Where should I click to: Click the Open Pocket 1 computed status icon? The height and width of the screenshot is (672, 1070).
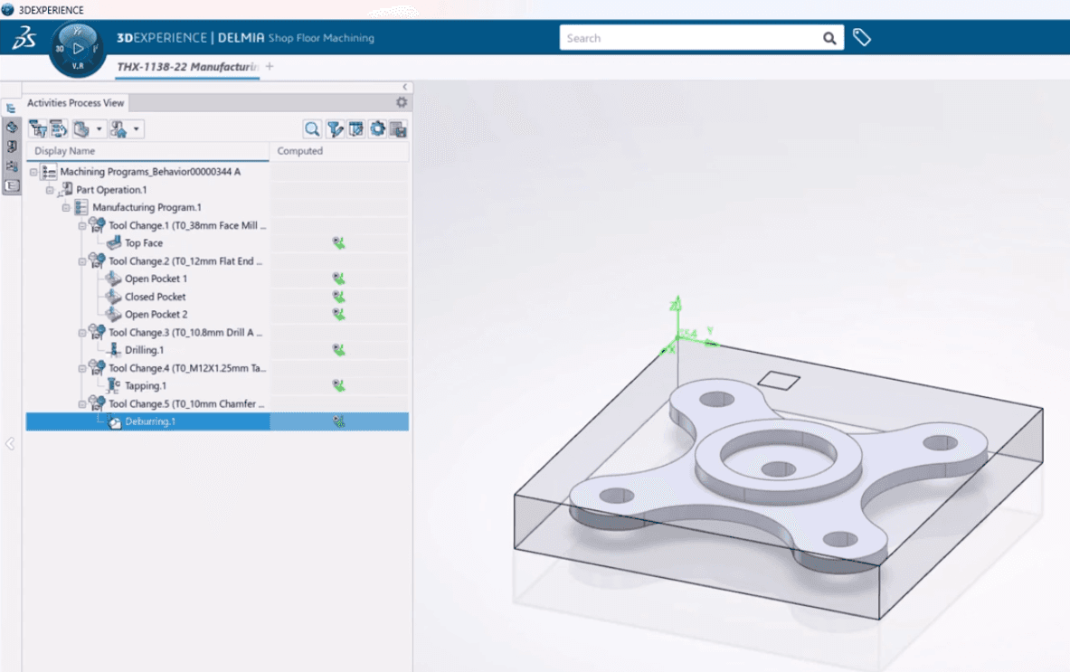pyautogui.click(x=338, y=279)
